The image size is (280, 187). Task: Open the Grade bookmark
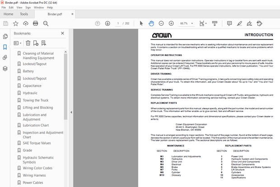28,150
